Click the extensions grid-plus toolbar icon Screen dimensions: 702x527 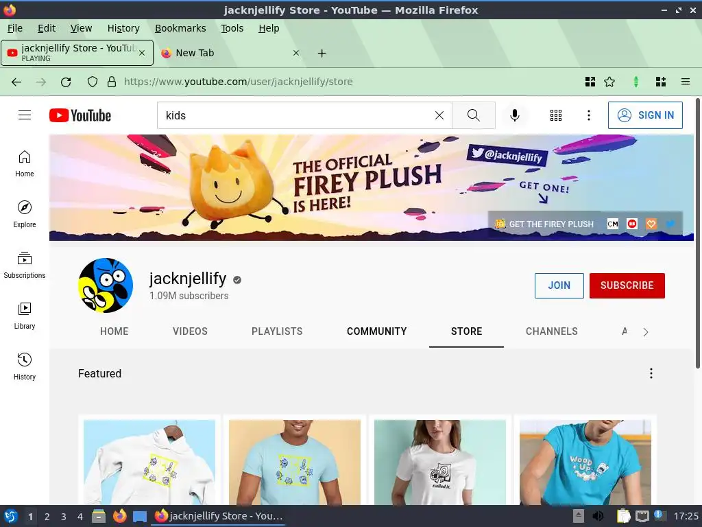pos(661,82)
